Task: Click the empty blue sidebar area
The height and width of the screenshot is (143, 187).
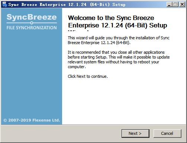Action: pyautogui.click(x=32, y=74)
